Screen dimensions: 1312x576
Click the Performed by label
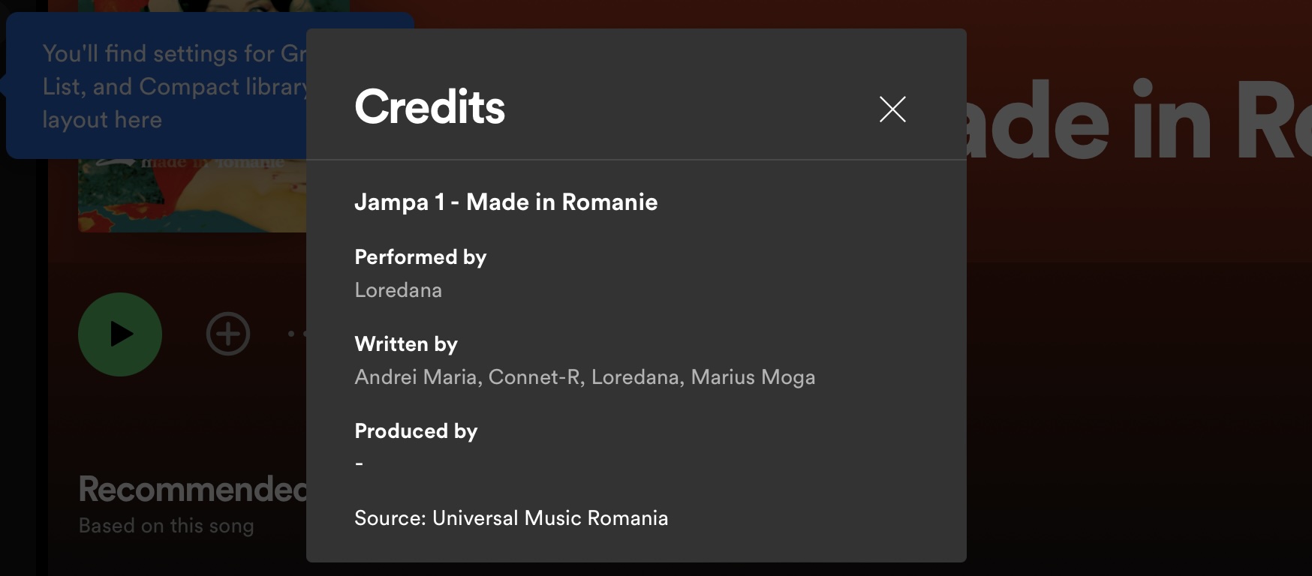pos(420,257)
